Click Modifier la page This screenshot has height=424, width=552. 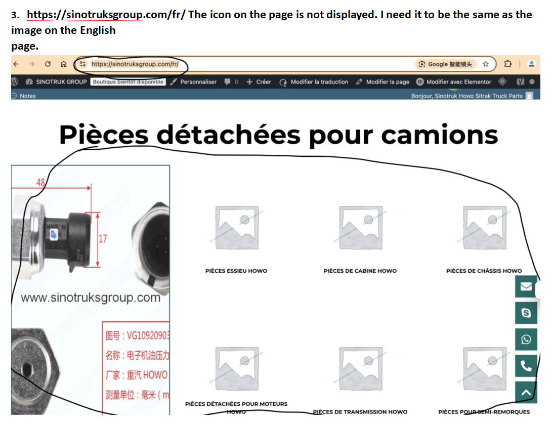[383, 81]
